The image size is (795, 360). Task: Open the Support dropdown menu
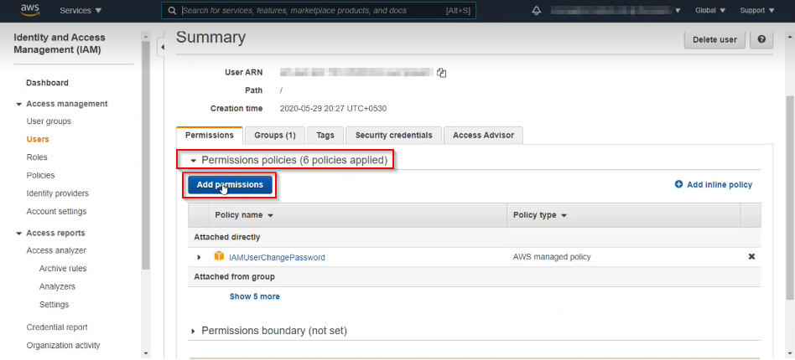pyautogui.click(x=757, y=10)
